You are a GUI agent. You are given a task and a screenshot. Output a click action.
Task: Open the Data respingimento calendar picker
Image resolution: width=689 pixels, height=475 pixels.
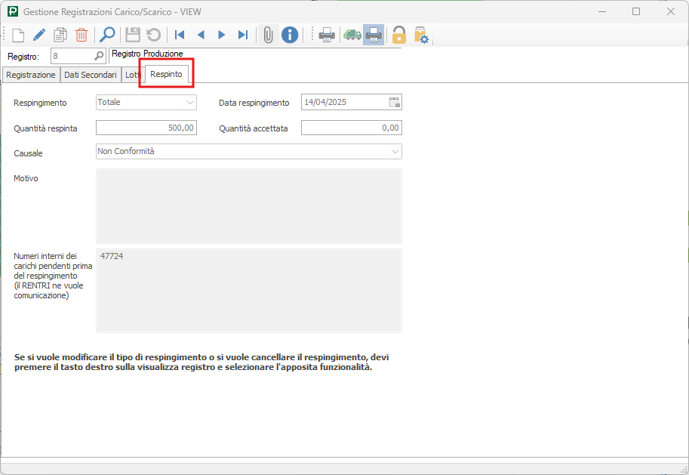click(x=394, y=103)
